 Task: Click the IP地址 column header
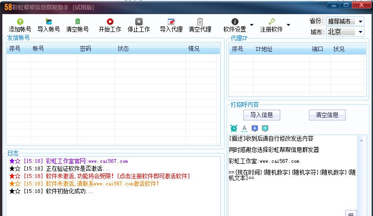pos(282,49)
